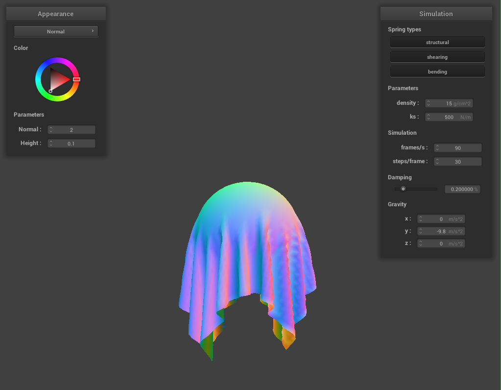Screen dimensions: 501x390
Task: Click the Damping slider handle
Action: (403, 189)
